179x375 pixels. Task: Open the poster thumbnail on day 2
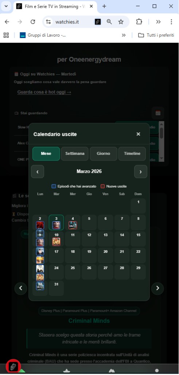(x=40, y=225)
